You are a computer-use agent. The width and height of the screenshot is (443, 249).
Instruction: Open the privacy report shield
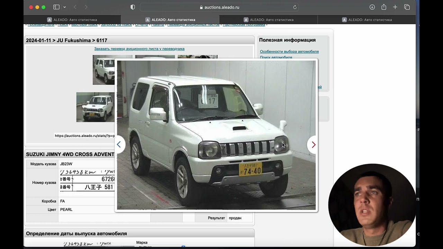tap(133, 7)
